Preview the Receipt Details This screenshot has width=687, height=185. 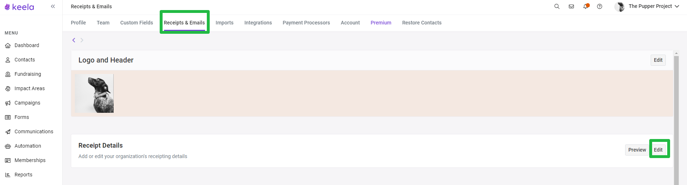(637, 150)
